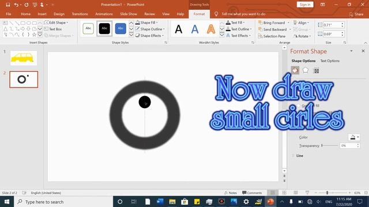Expand the shape styles gallery More arrow

[131, 35]
